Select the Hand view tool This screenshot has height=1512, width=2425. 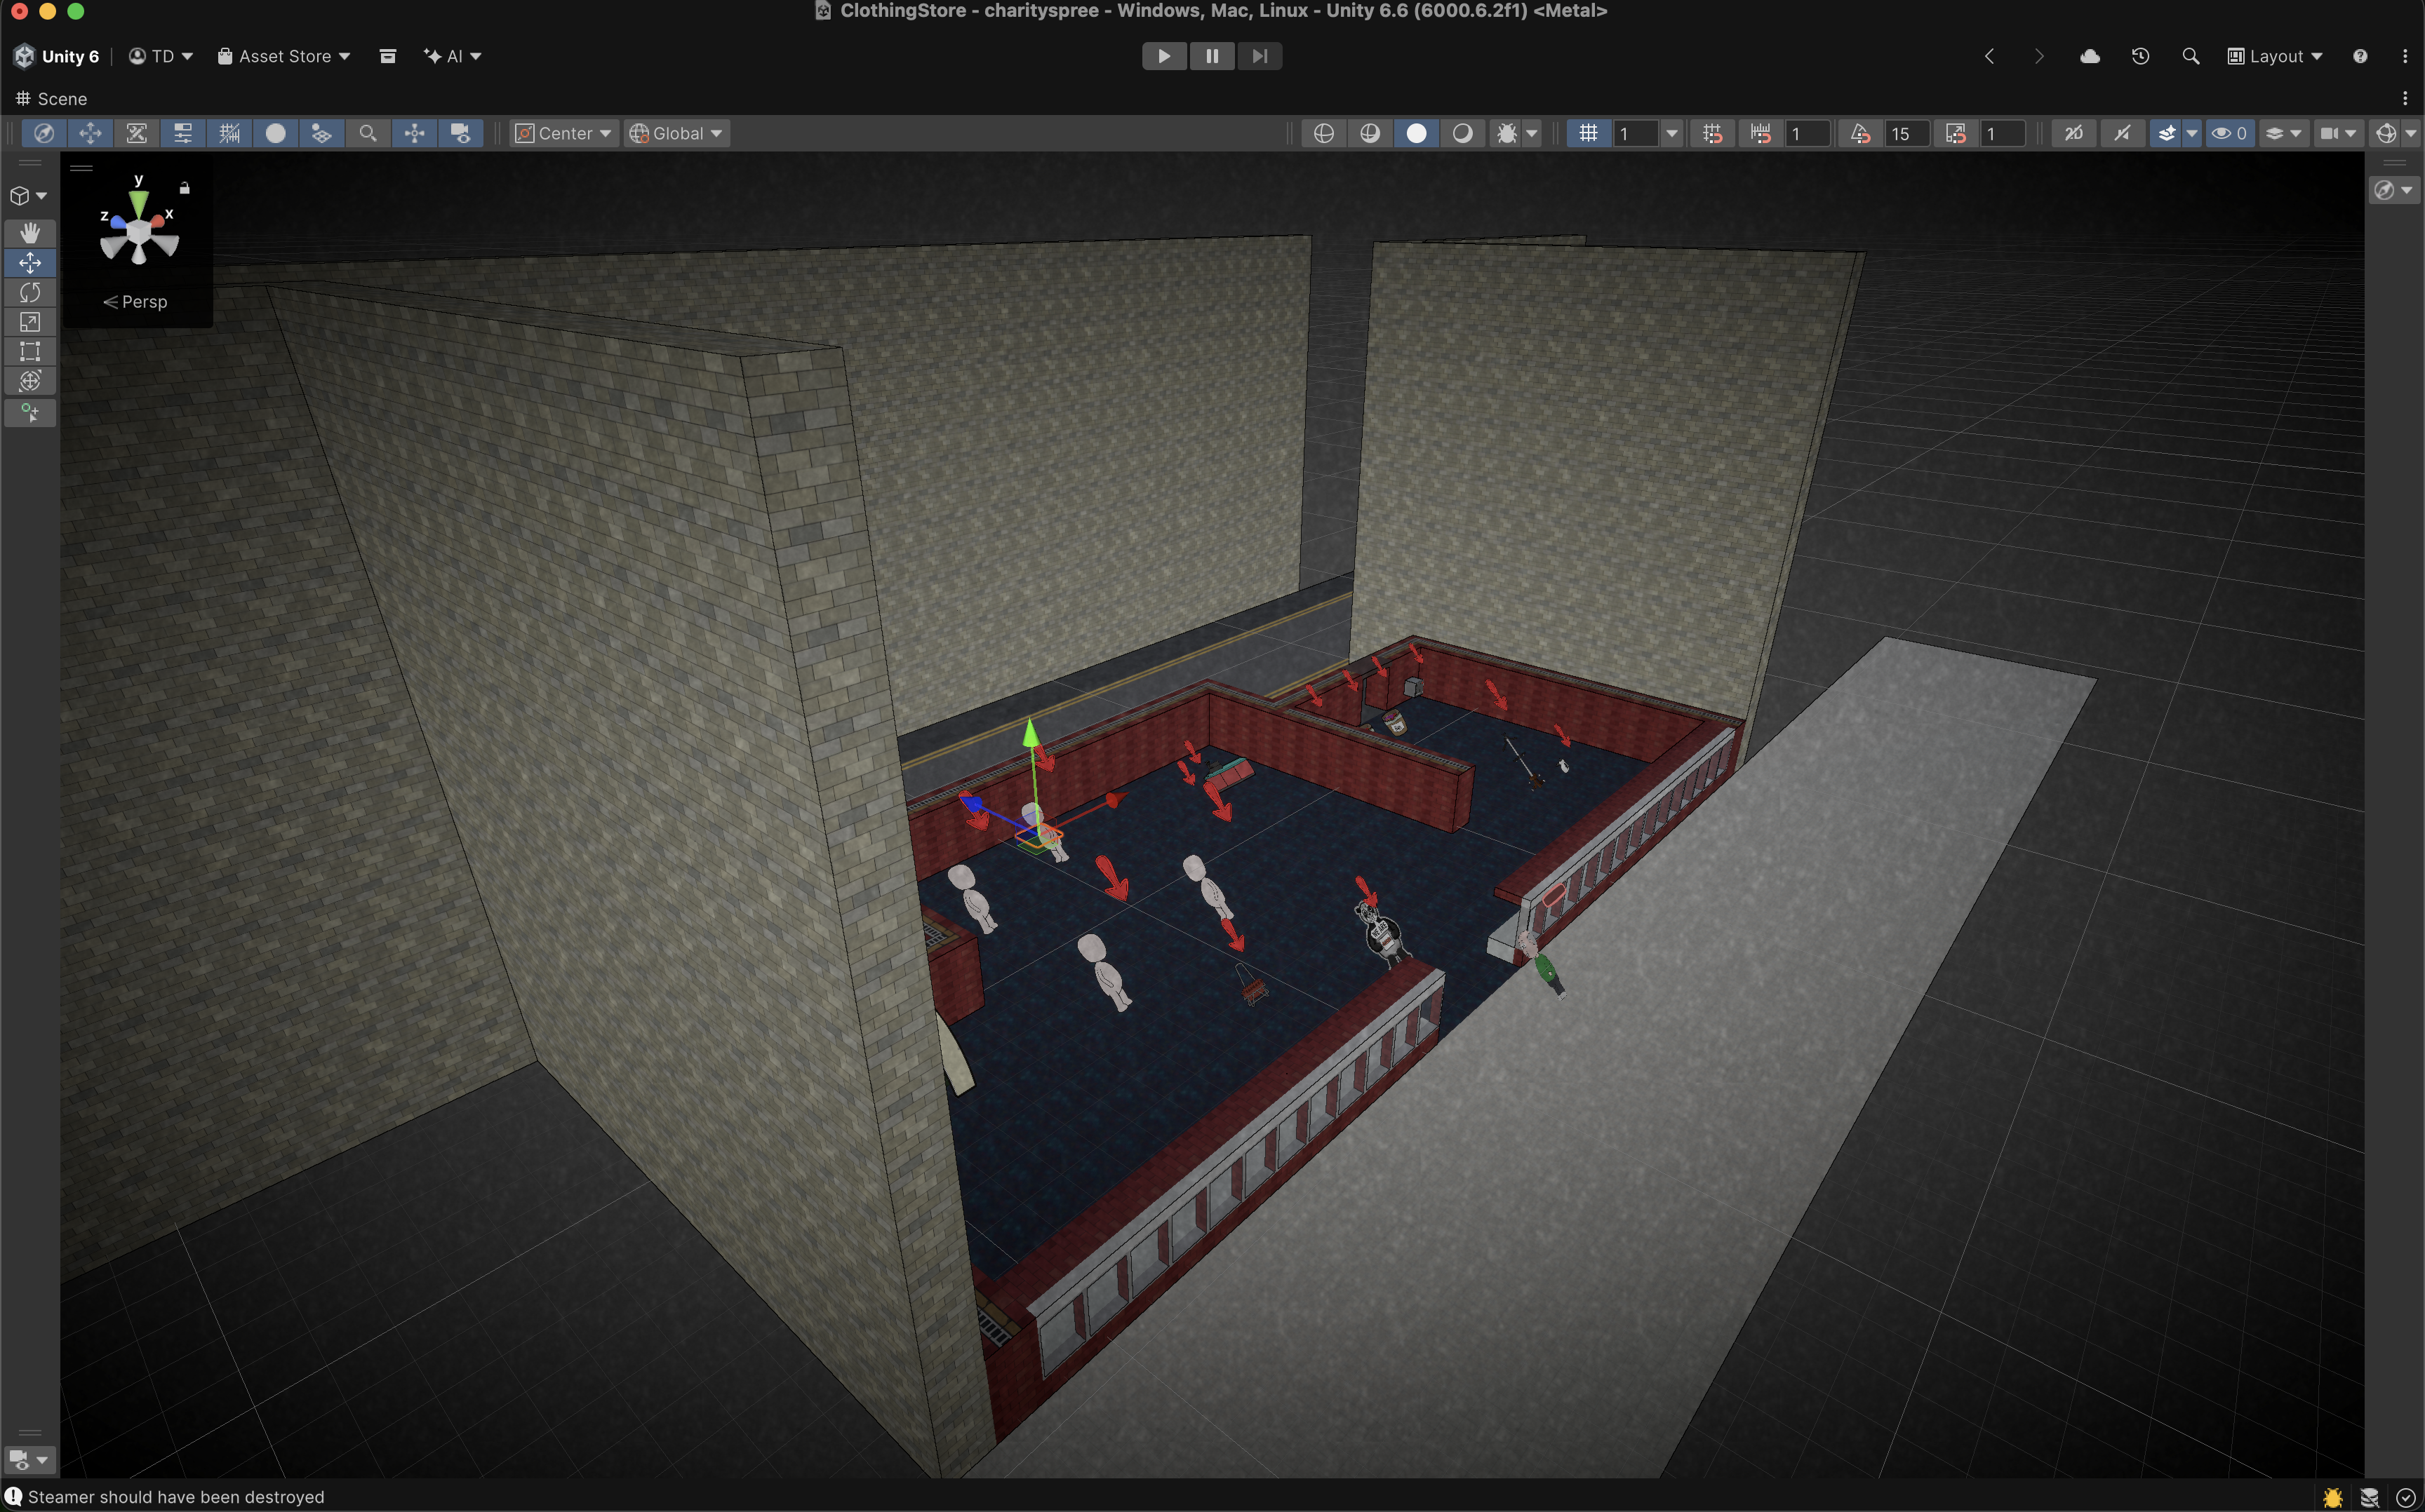(30, 233)
